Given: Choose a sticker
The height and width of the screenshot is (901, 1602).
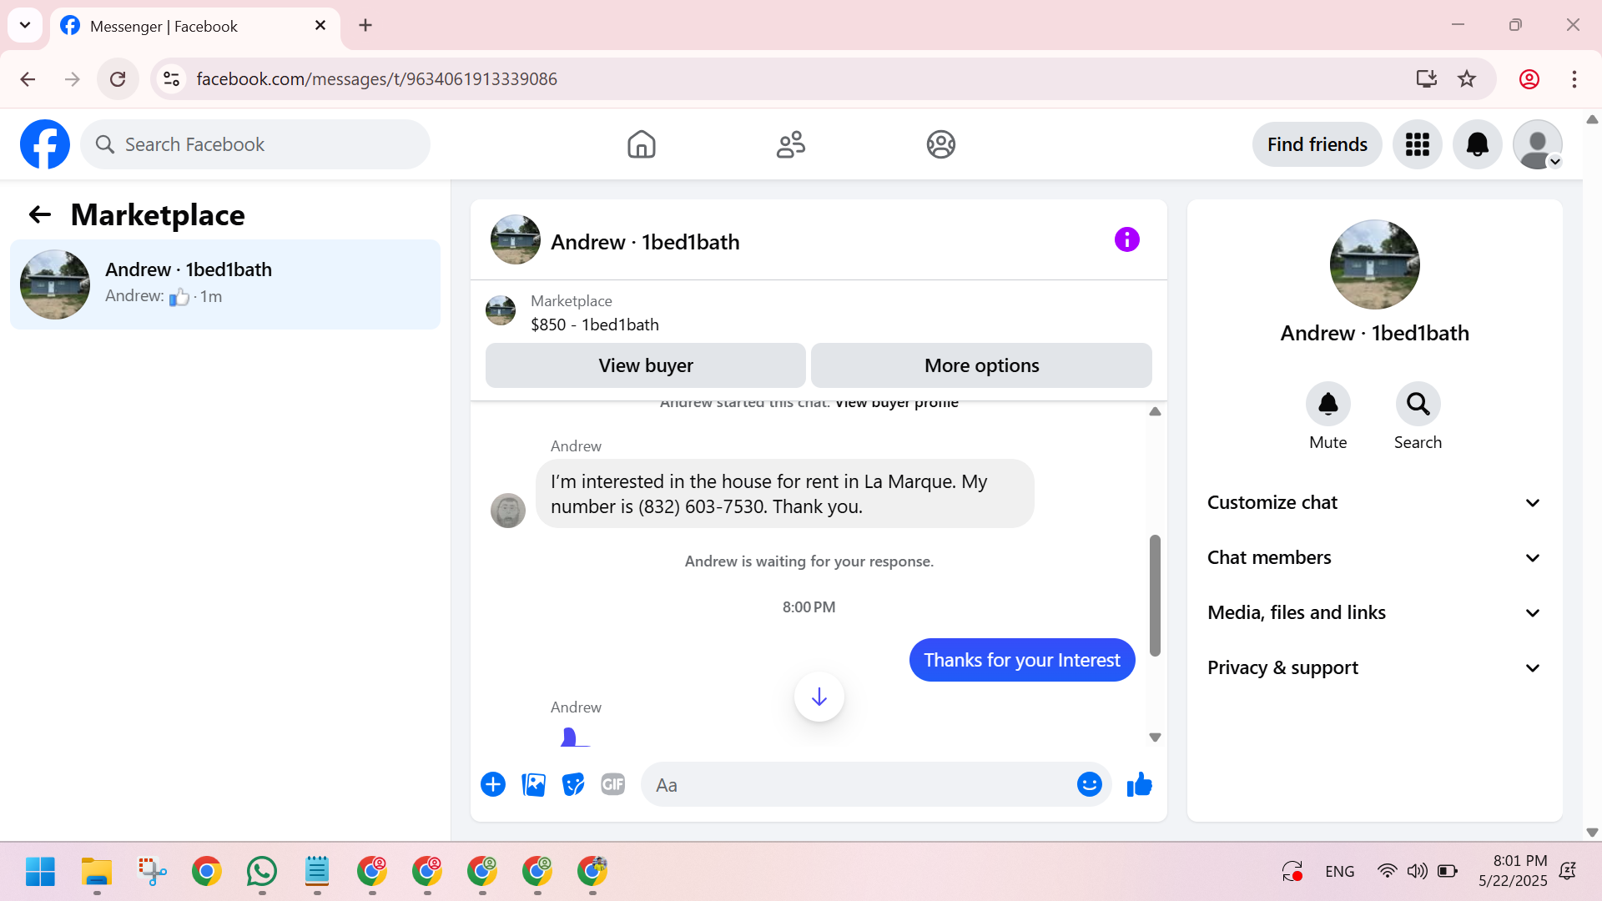Looking at the screenshot, I should pos(573,784).
